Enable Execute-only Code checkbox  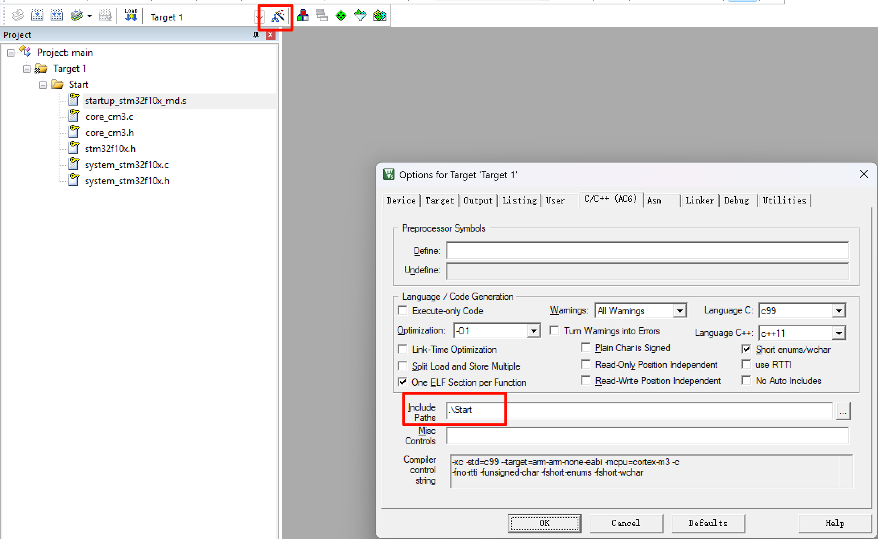point(403,311)
